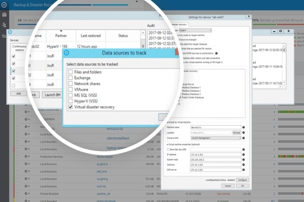Click scroll-up arrow of the Status table
Viewport: 304px width, 202px height.
pyautogui.click(x=143, y=33)
